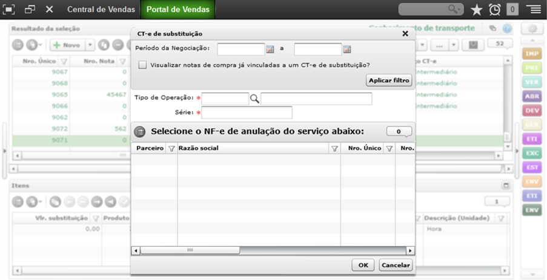
Task: Click the search box in top bar
Action: (431, 10)
